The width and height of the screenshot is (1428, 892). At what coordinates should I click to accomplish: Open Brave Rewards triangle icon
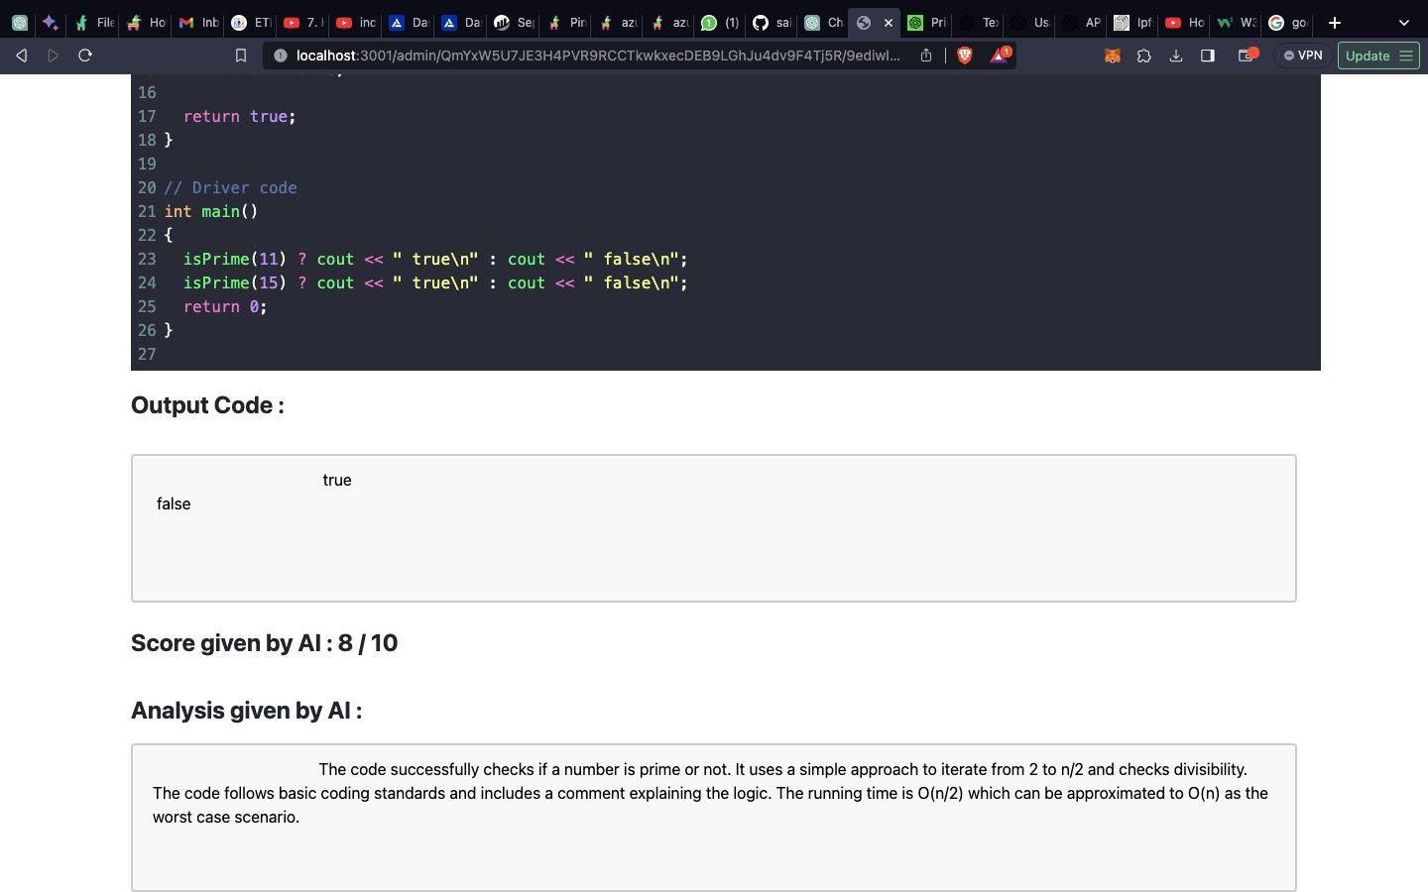point(1000,56)
